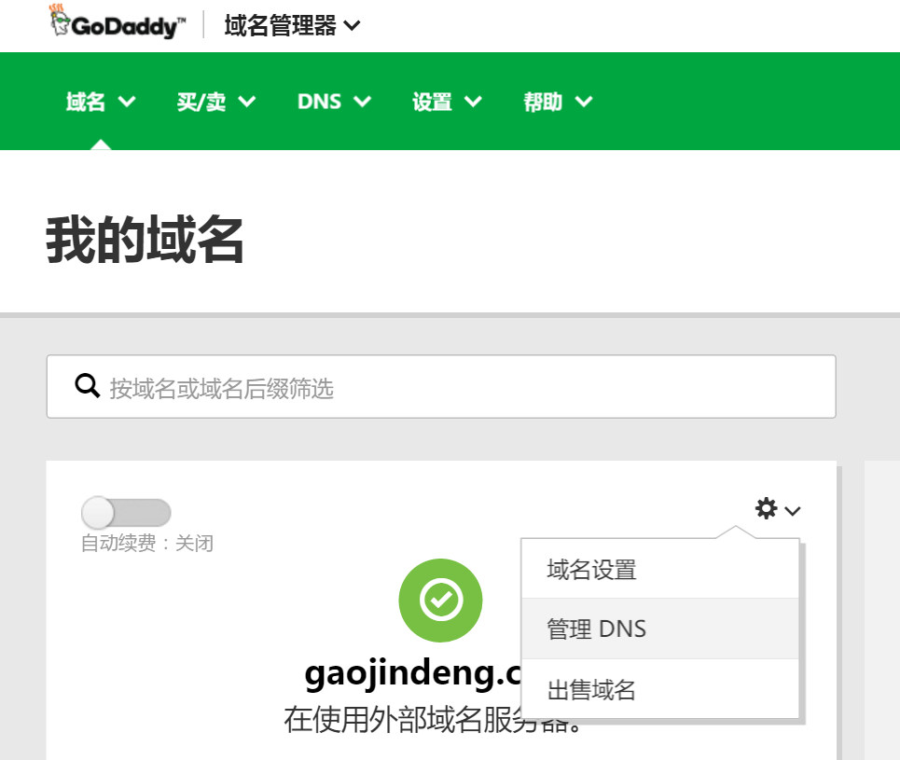The height and width of the screenshot is (760, 900).
Task: Click the search magnifier icon
Action: [88, 386]
